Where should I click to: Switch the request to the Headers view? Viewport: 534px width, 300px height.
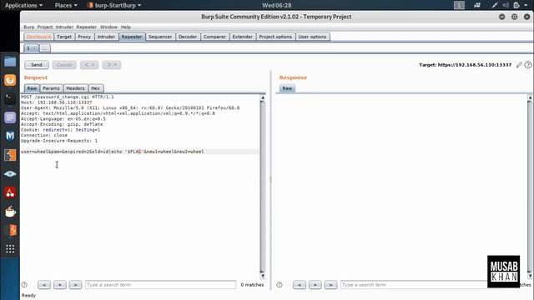(75, 88)
